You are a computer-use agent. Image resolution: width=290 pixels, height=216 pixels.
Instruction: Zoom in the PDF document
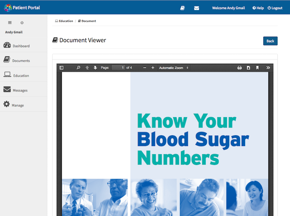tap(153, 68)
